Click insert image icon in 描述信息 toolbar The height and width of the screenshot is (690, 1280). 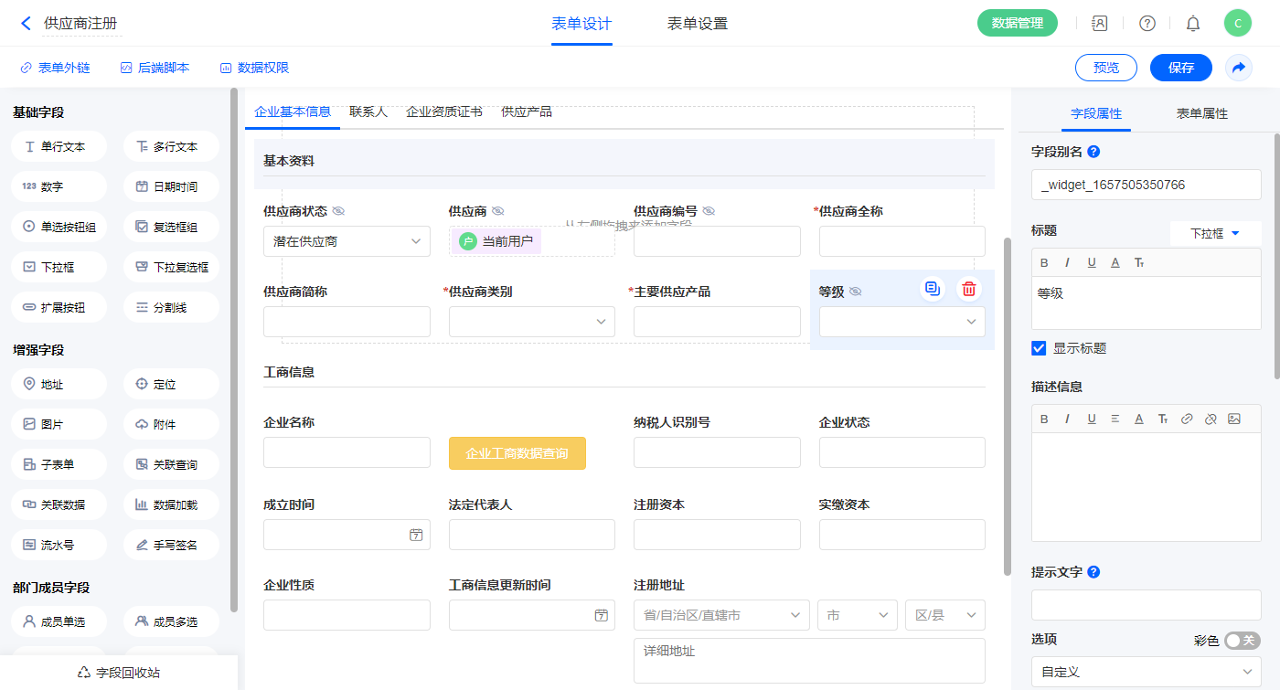pyautogui.click(x=1234, y=419)
